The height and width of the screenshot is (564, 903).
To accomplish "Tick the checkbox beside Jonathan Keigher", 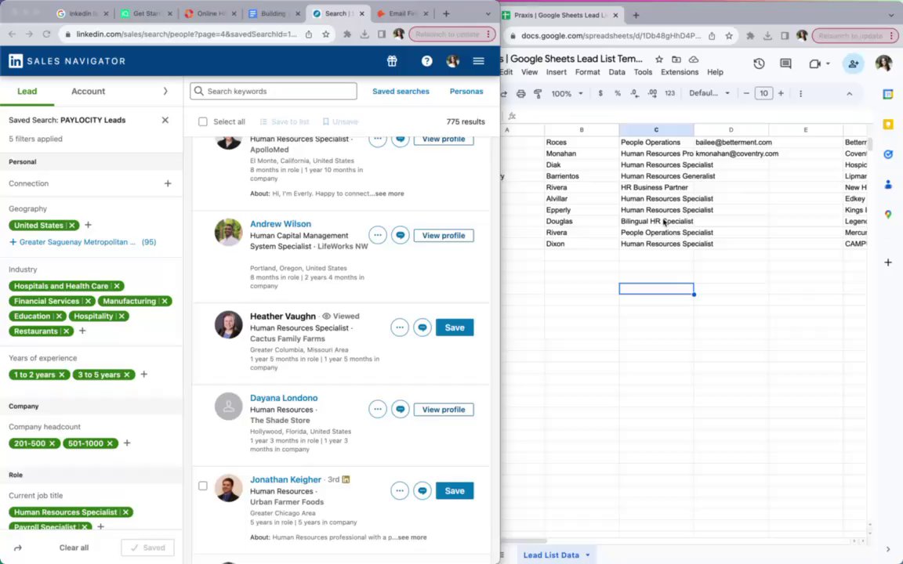I will (203, 486).
